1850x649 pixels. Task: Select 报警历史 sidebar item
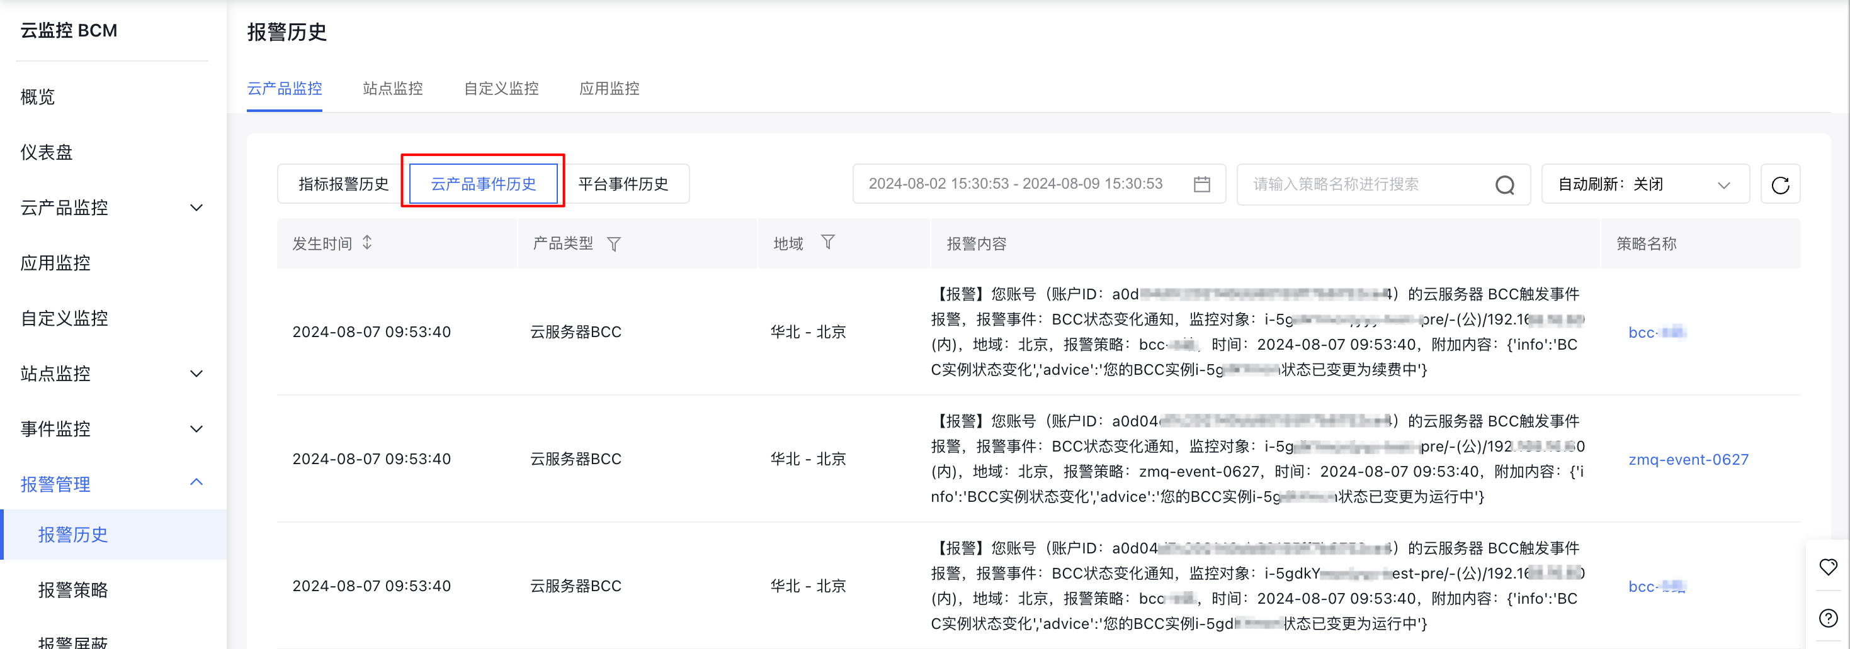point(115,535)
